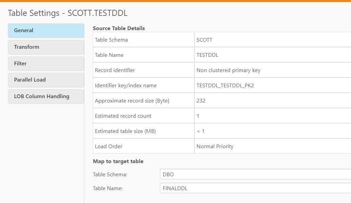The image size is (351, 203).
Task: Click the Estimated record count label
Action: point(123,116)
